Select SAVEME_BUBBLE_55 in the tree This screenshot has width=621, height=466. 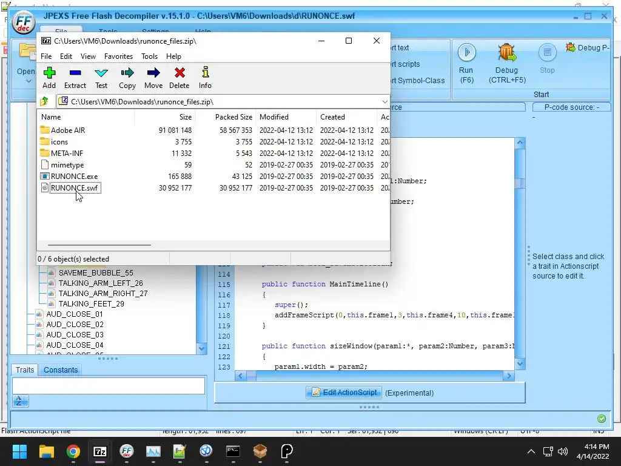96,272
